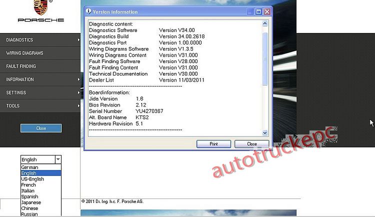
Task: Open the INFORMATION menu
Action: 40,79
